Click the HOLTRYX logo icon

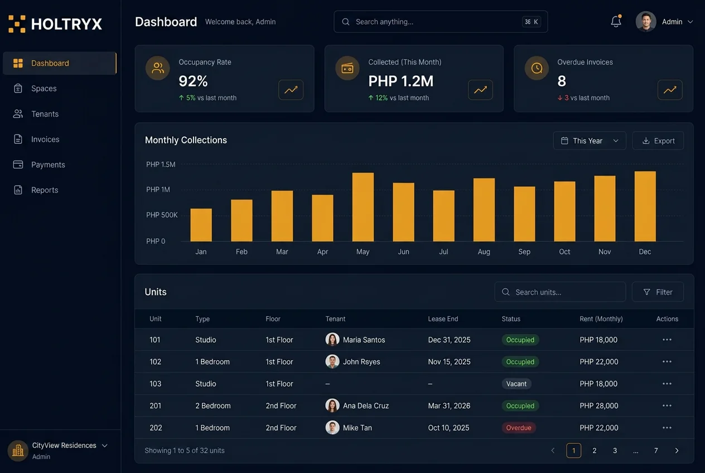point(17,24)
